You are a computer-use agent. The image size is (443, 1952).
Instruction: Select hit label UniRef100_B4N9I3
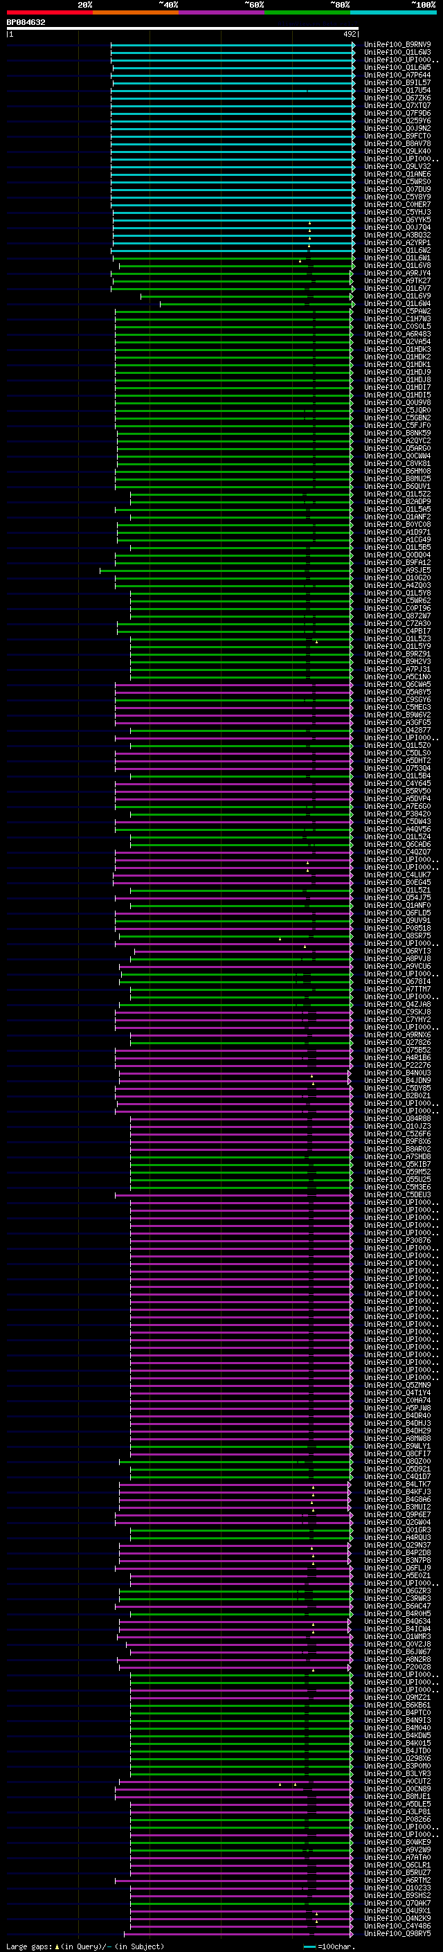[397, 1720]
